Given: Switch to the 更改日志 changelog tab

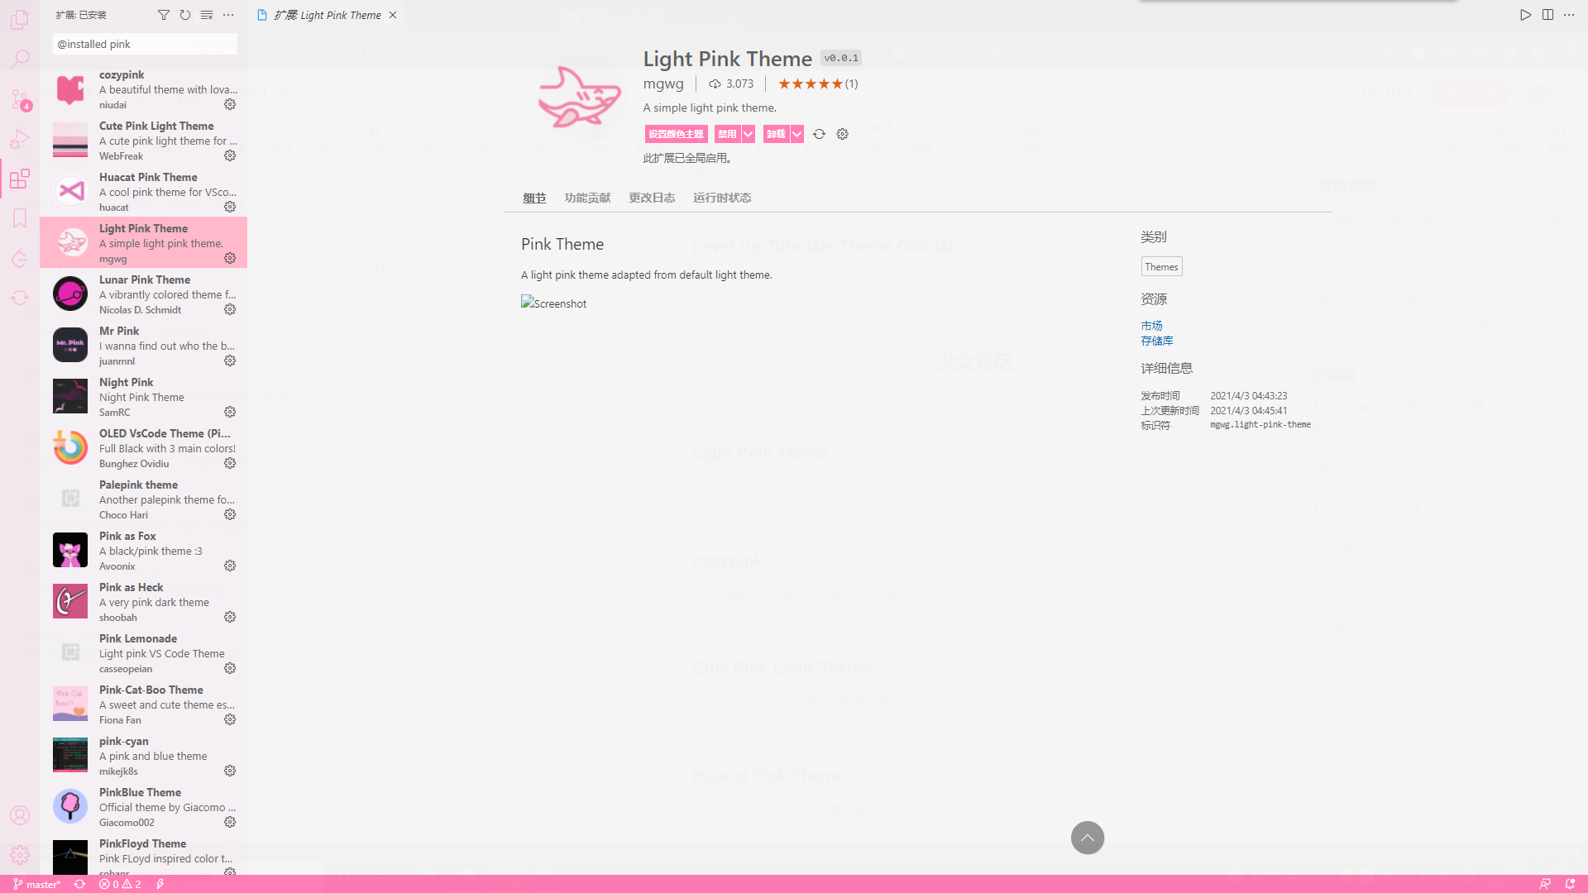Looking at the screenshot, I should point(652,198).
